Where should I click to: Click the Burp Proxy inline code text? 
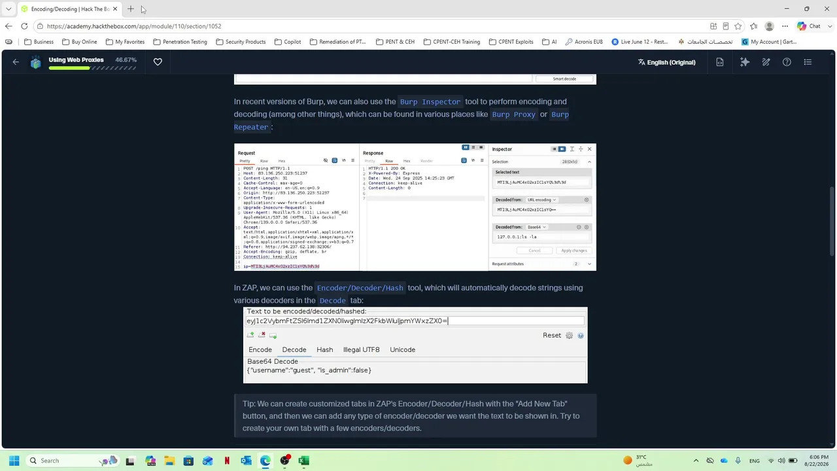click(513, 114)
